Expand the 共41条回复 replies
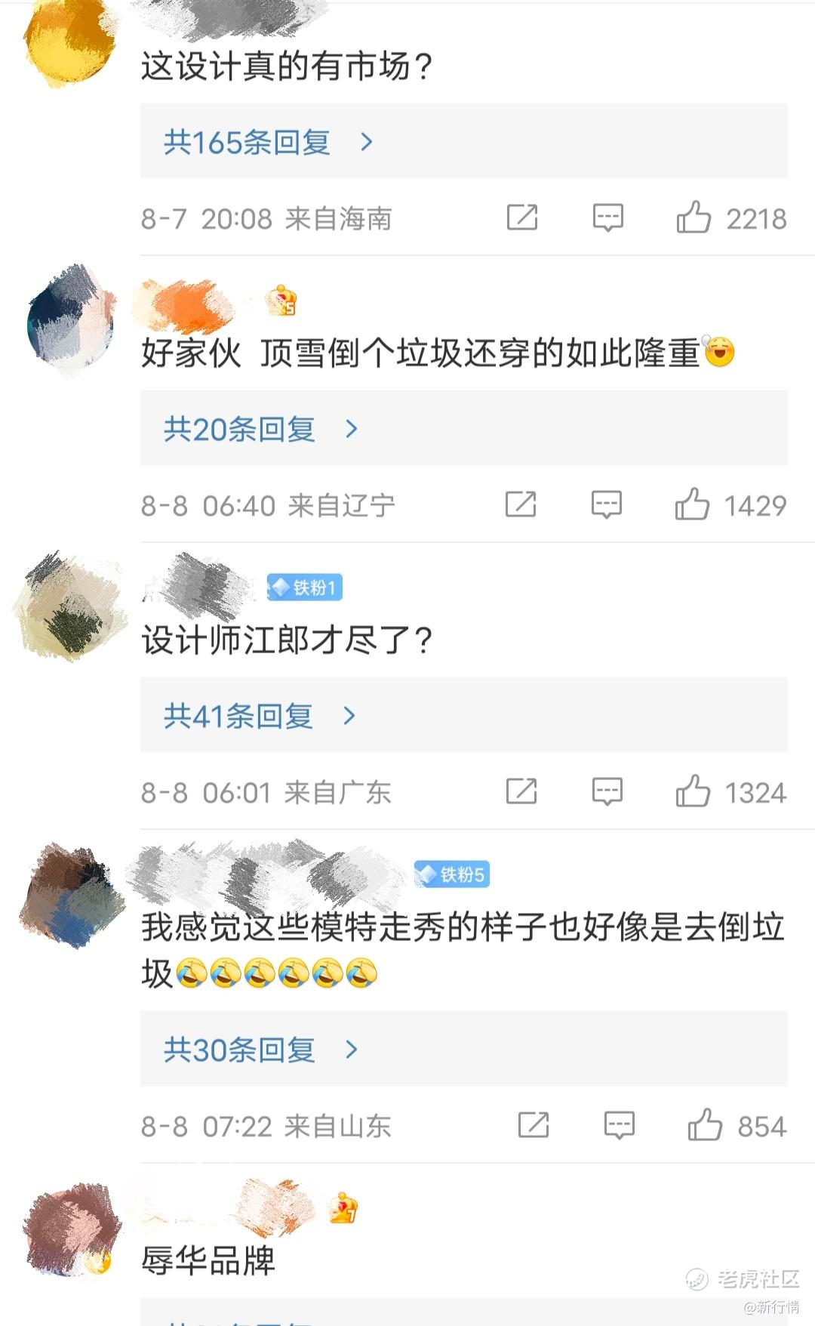This screenshot has height=1326, width=815. [x=464, y=715]
